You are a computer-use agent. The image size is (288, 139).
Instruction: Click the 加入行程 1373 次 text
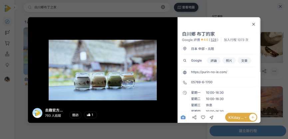[236, 40]
